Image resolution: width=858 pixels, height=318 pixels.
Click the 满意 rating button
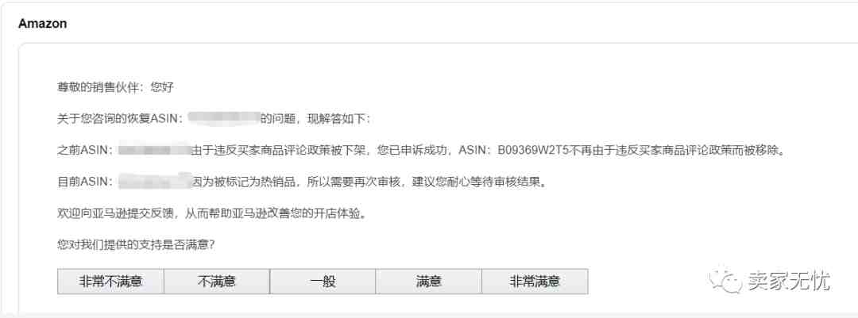(428, 282)
